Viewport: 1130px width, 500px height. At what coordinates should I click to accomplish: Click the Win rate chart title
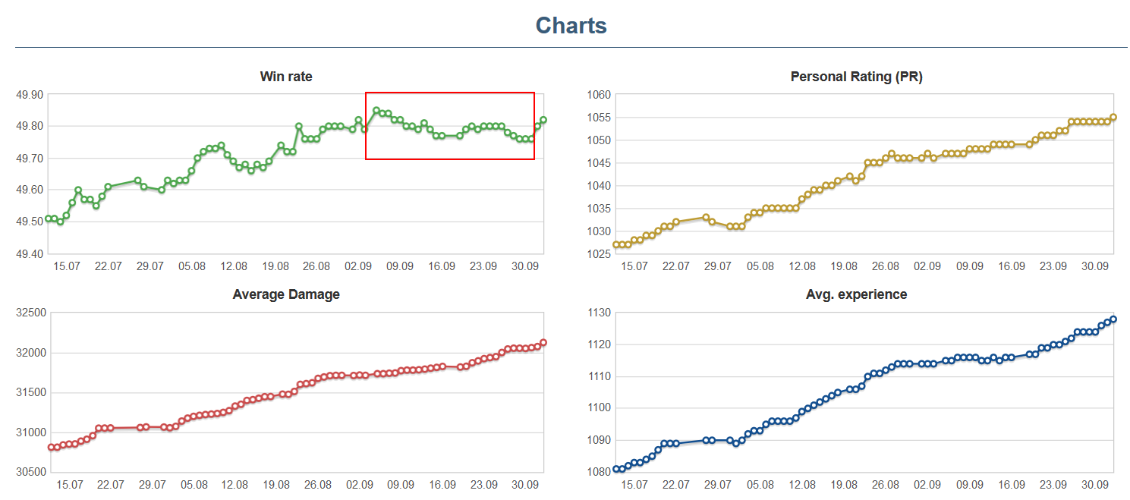tap(286, 77)
